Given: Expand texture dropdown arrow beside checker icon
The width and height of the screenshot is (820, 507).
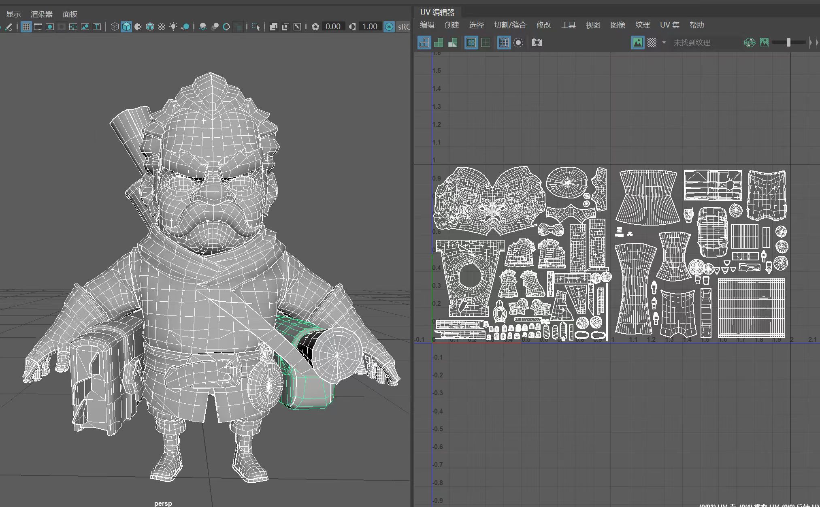Looking at the screenshot, I should point(664,43).
